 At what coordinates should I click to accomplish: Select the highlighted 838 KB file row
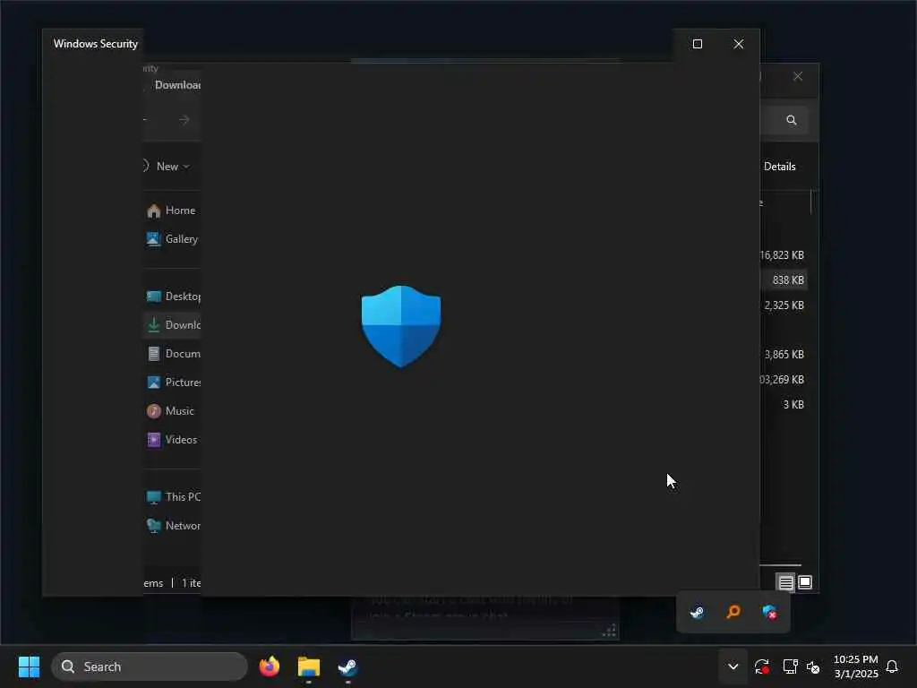click(x=784, y=280)
